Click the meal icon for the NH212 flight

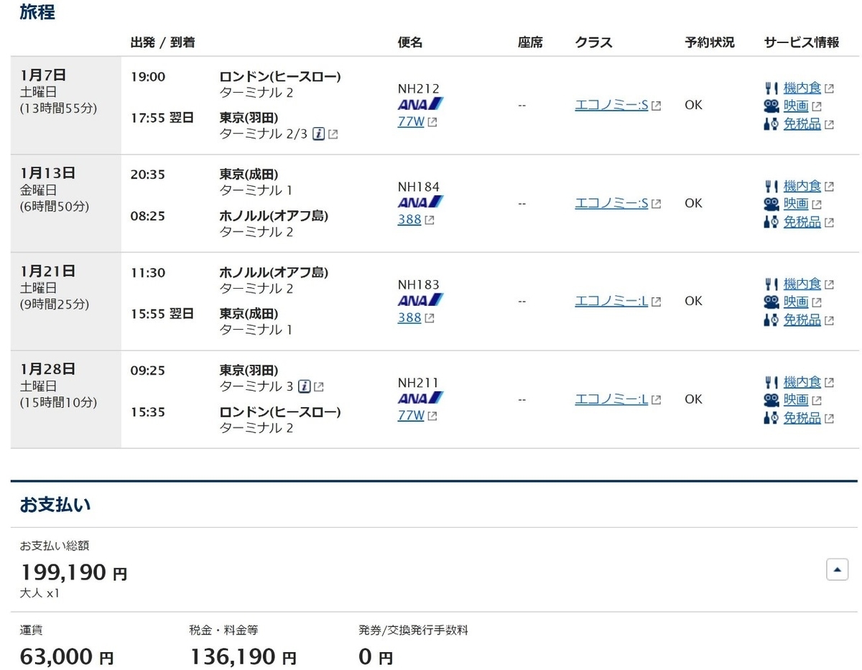point(771,88)
